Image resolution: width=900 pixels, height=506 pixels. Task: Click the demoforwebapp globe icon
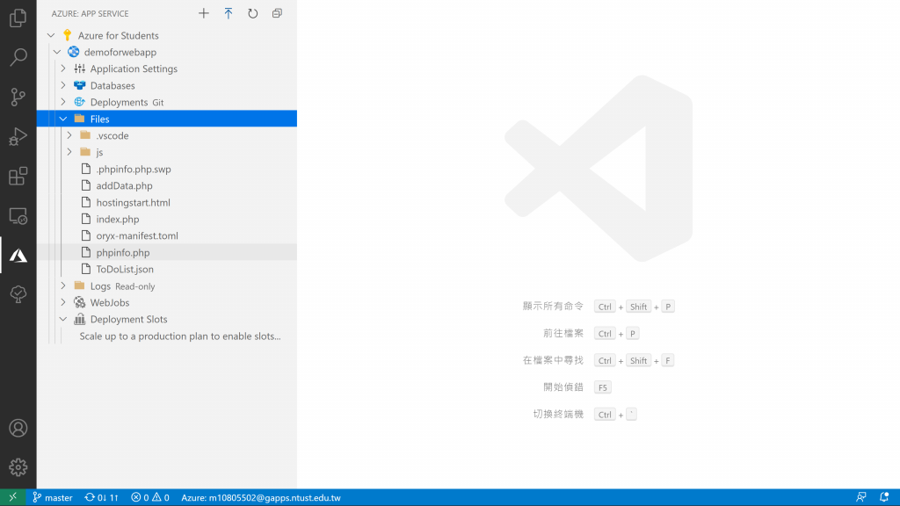pyautogui.click(x=74, y=52)
